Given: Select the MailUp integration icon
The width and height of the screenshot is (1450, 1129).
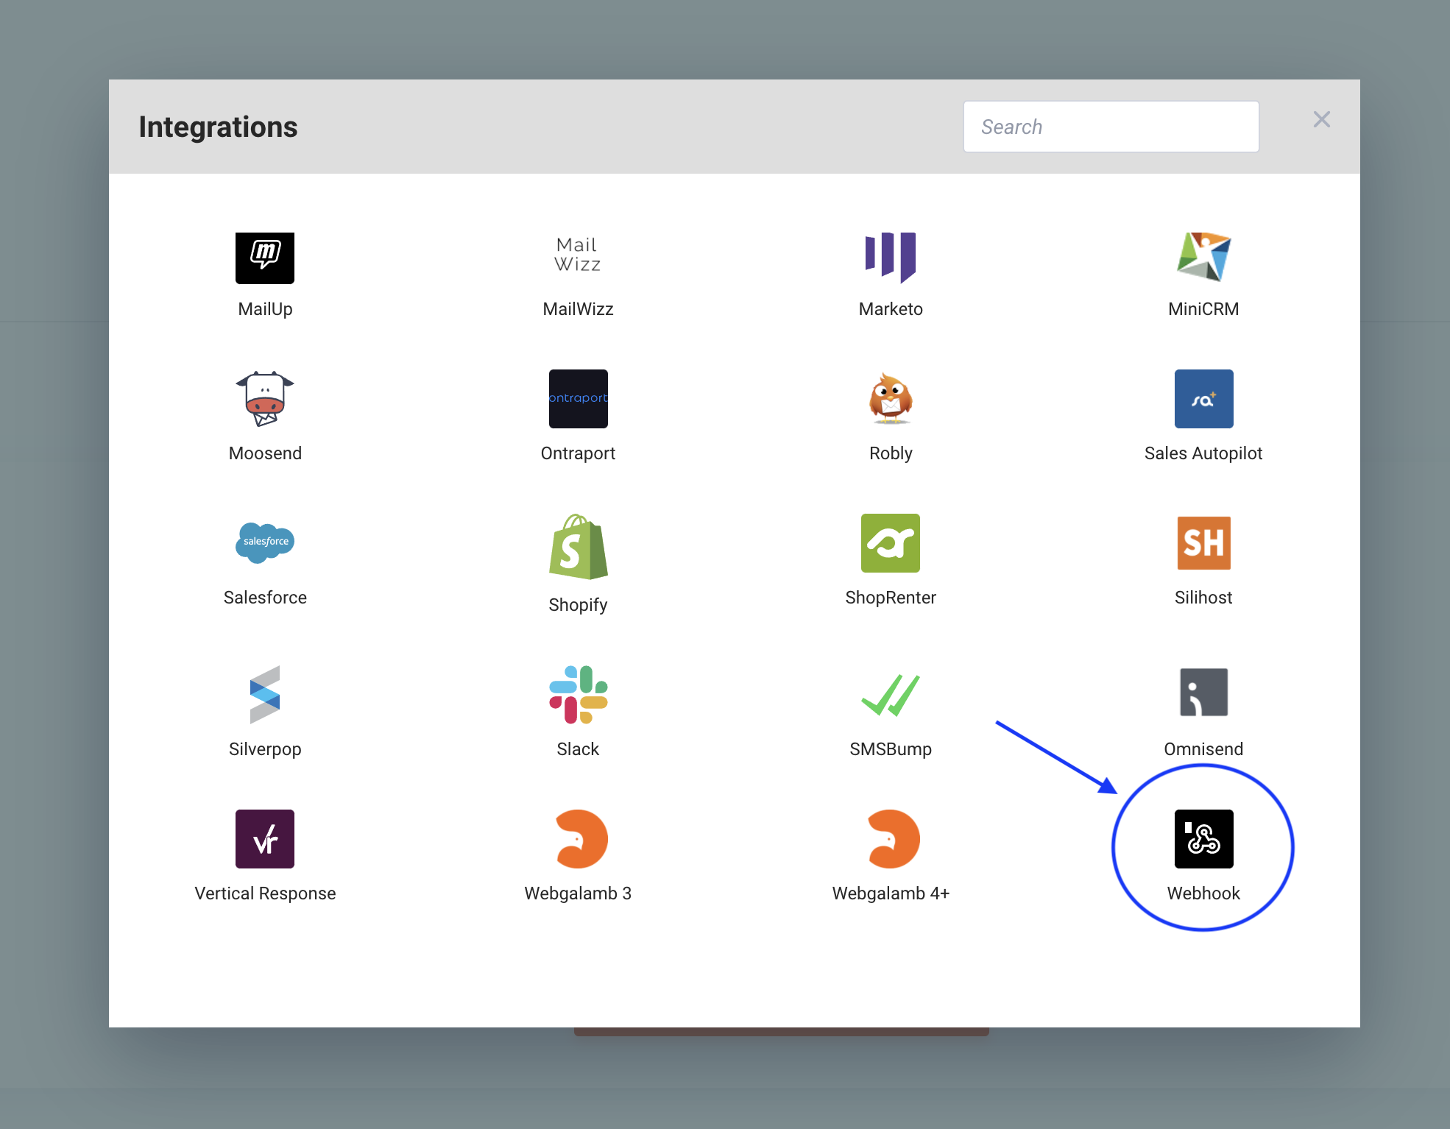Looking at the screenshot, I should (265, 258).
